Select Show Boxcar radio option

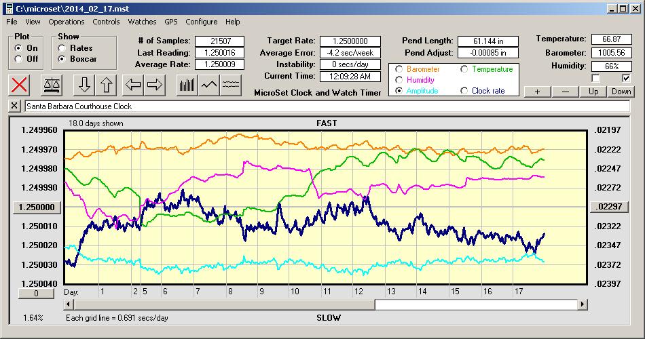point(62,59)
